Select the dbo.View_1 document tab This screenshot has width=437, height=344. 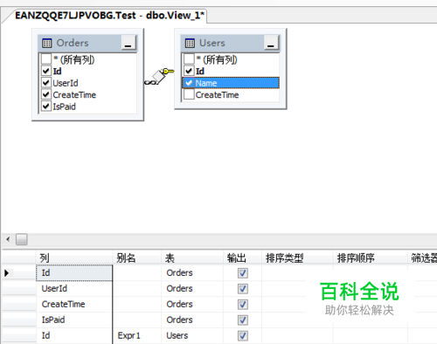tap(109, 15)
